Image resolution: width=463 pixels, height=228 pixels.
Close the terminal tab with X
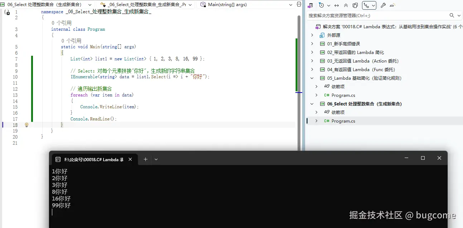pos(131,159)
